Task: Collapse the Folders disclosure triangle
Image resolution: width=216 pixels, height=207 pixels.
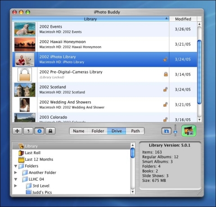Action: coord(16,166)
